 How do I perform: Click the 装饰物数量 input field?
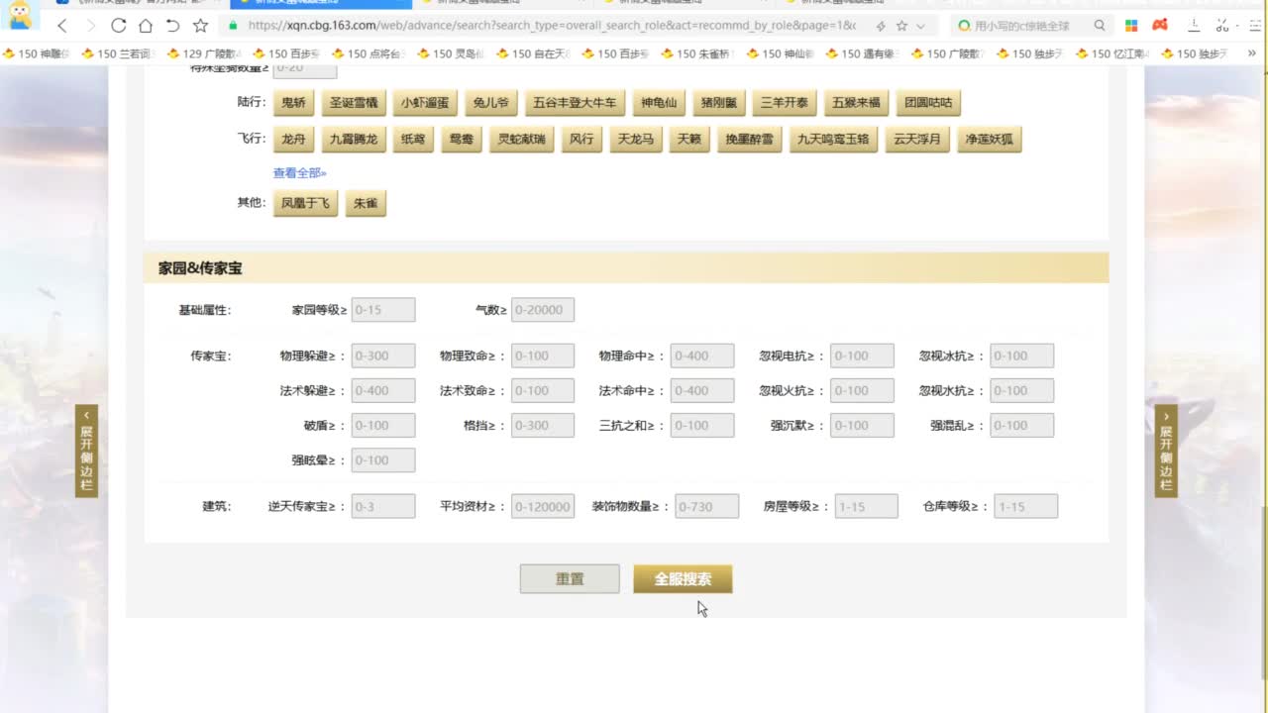[707, 506]
